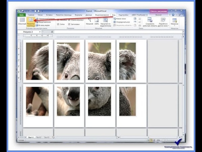Toggle the Сетка gridlines checkbox
The width and height of the screenshot is (202, 152).
pos(58,24)
